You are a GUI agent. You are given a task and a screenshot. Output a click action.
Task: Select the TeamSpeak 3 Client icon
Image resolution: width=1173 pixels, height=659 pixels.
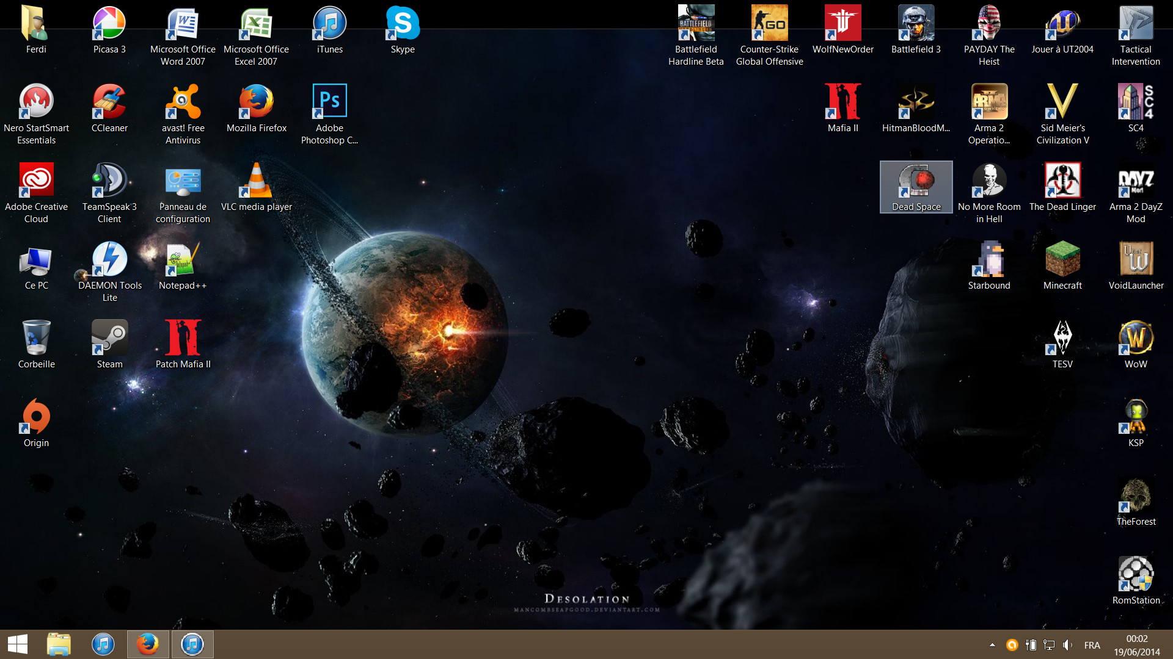(x=109, y=193)
